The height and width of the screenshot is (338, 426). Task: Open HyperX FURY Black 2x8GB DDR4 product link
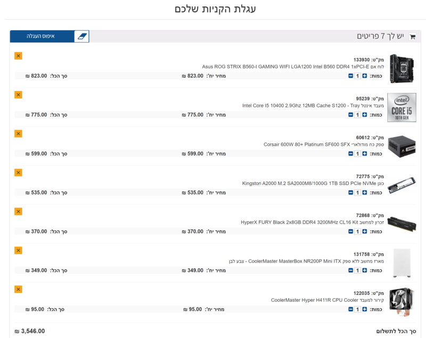pyautogui.click(x=312, y=222)
